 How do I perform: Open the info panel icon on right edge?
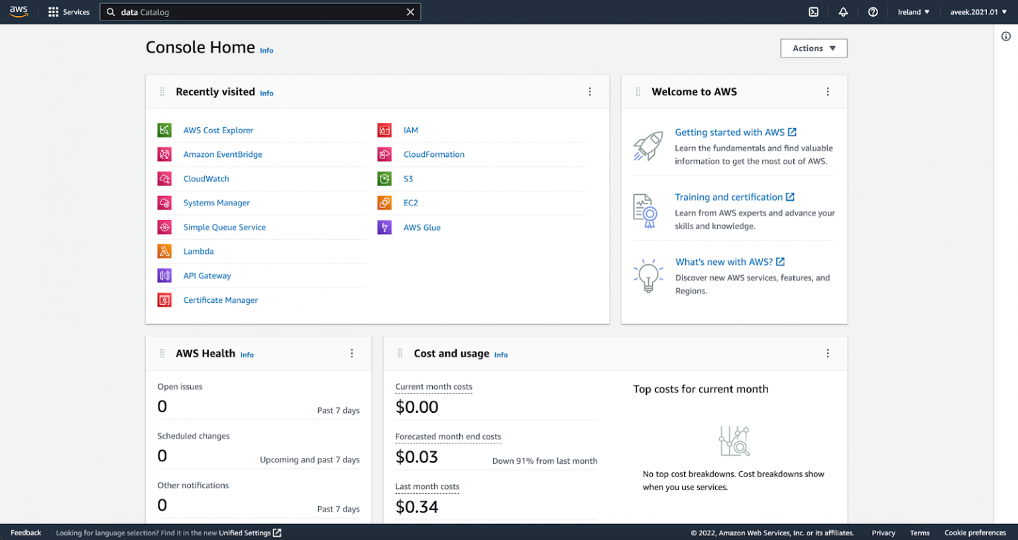(x=1005, y=36)
